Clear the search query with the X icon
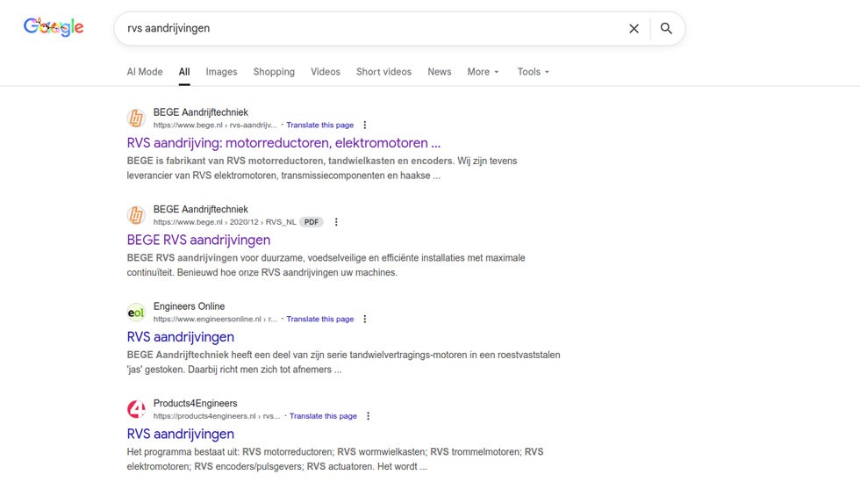This screenshot has height=482, width=860. pos(634,29)
